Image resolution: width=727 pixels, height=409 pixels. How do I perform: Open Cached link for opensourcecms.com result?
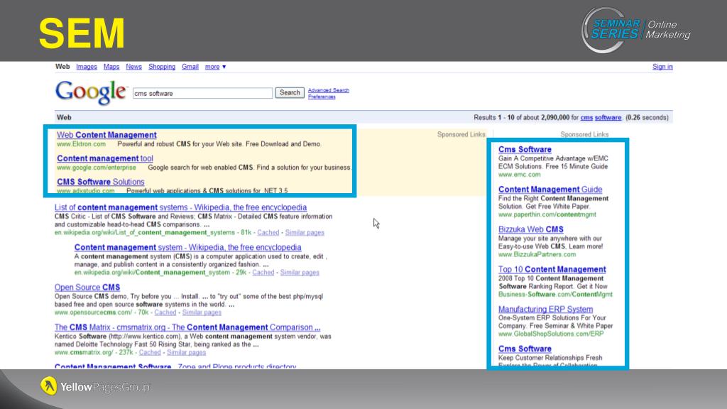coord(165,312)
